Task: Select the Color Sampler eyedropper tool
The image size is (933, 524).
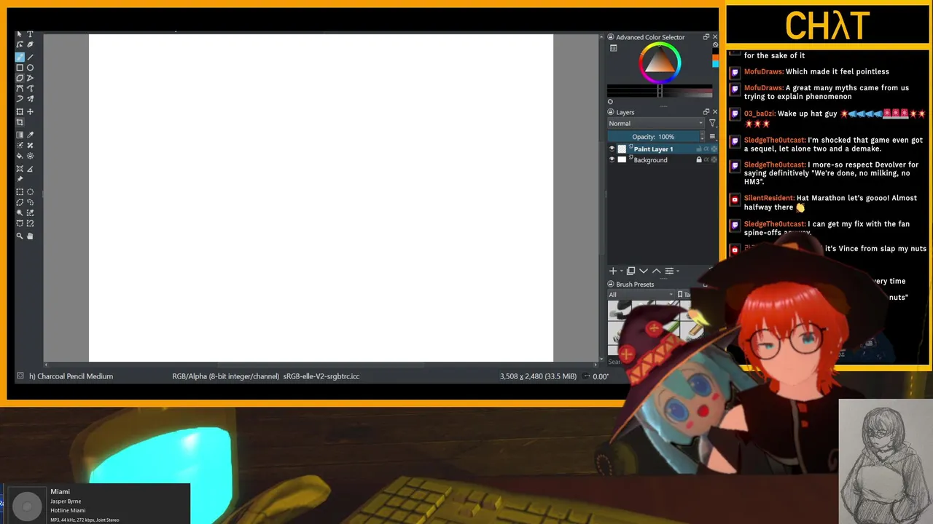Action: pyautogui.click(x=30, y=135)
